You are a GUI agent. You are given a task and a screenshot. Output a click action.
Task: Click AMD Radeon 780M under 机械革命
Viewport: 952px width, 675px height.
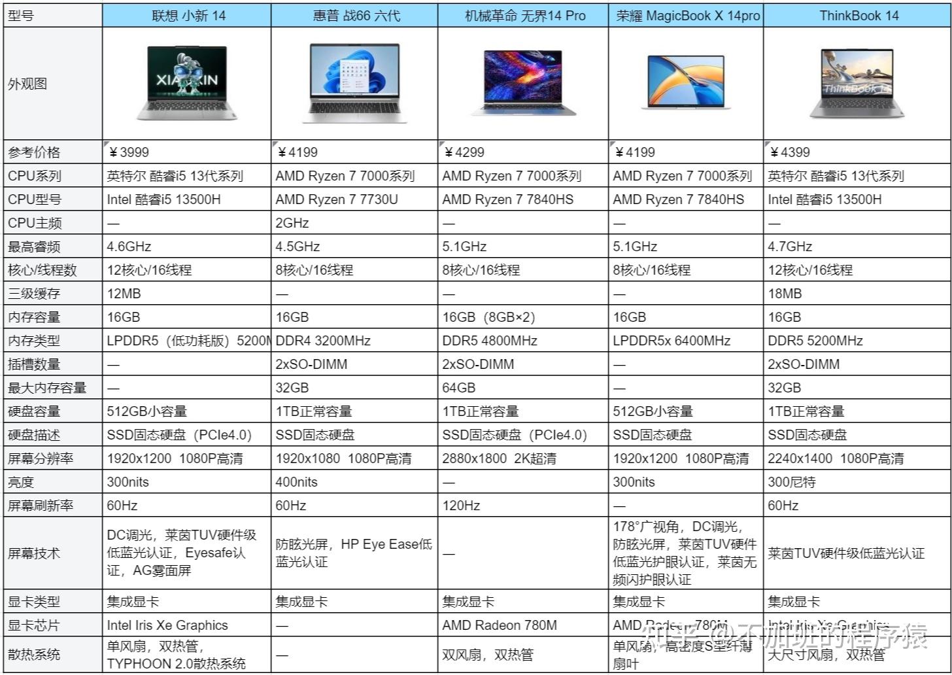(524, 625)
